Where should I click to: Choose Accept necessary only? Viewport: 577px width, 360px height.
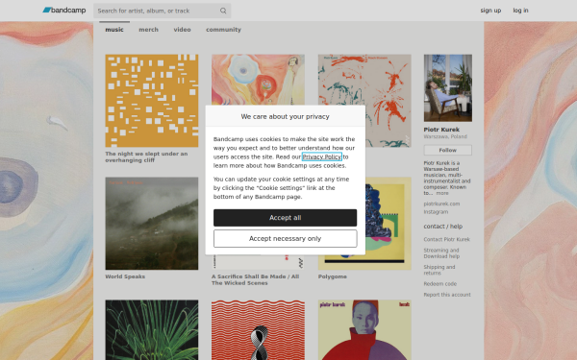point(286,239)
